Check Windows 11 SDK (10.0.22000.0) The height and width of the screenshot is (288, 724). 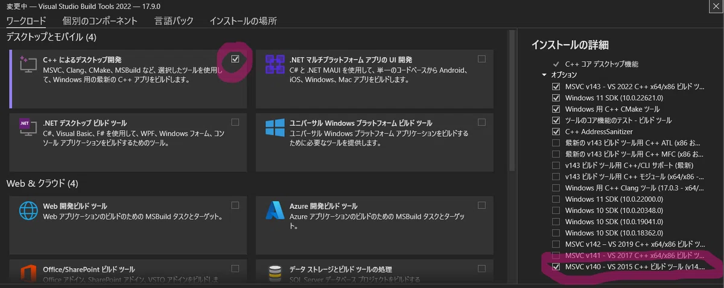(x=556, y=199)
